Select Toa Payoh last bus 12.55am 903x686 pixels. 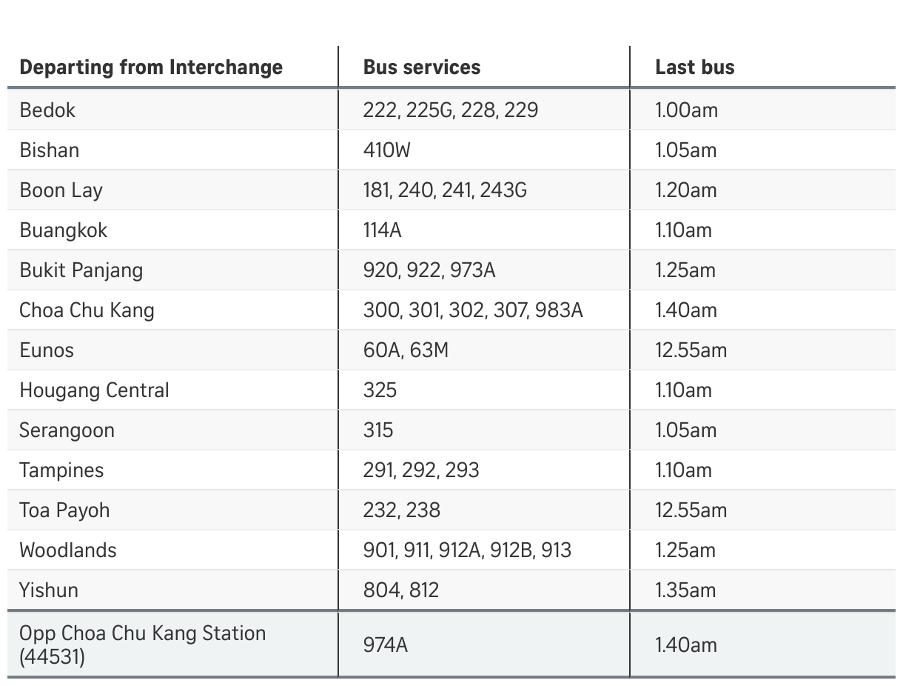[691, 510]
